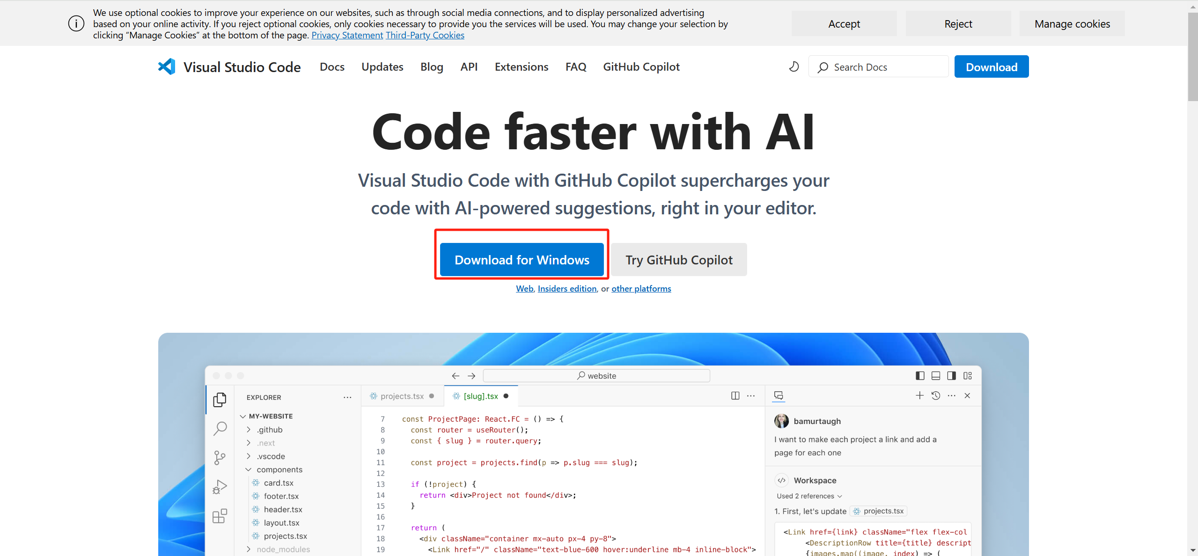
Task: Open the Insiders edition link
Action: [567, 288]
